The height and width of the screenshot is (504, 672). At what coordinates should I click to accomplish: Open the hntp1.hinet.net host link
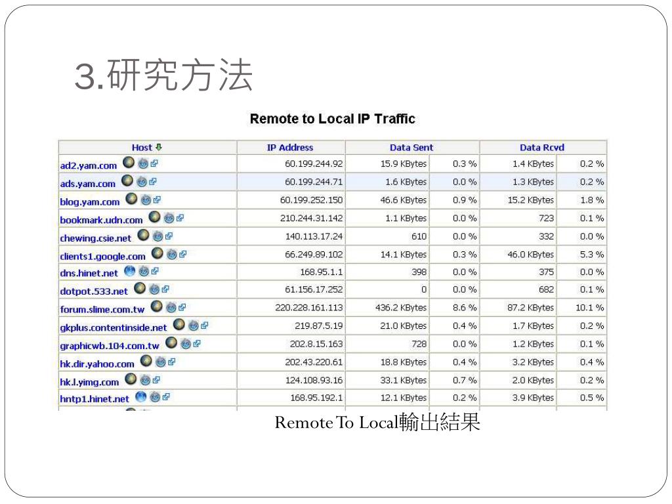point(94,399)
